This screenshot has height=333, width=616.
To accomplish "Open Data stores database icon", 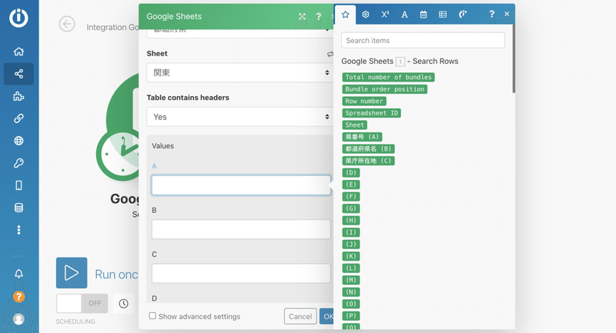I will click(18, 208).
